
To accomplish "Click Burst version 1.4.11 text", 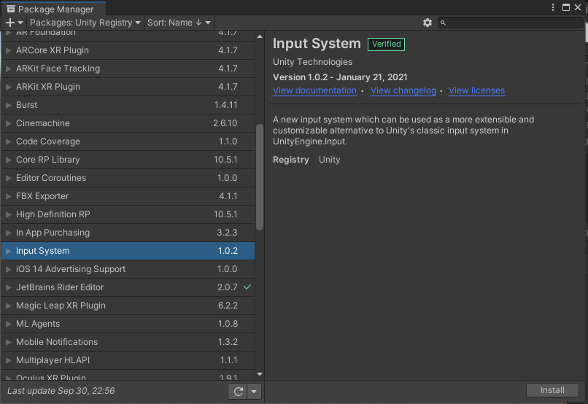I will click(x=225, y=105).
